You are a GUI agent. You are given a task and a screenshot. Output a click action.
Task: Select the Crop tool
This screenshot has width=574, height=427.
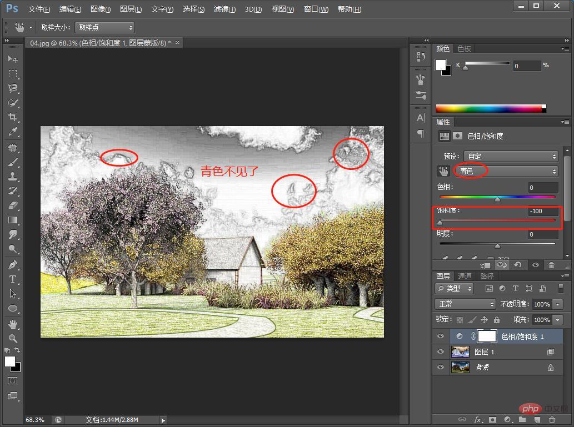(13, 117)
